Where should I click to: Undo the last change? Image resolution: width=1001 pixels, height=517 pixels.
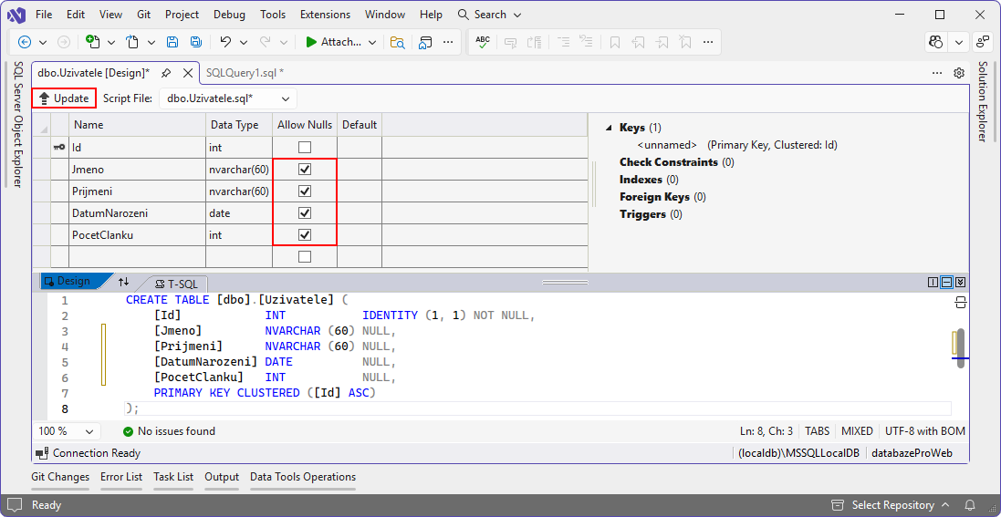(225, 42)
